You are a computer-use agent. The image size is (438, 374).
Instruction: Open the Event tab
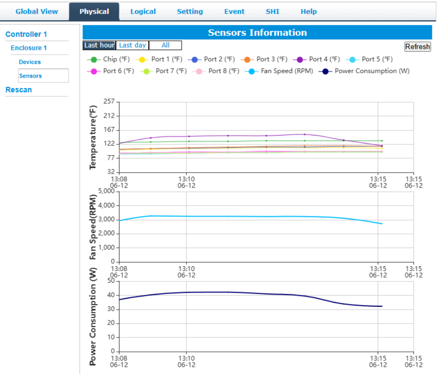(x=234, y=11)
